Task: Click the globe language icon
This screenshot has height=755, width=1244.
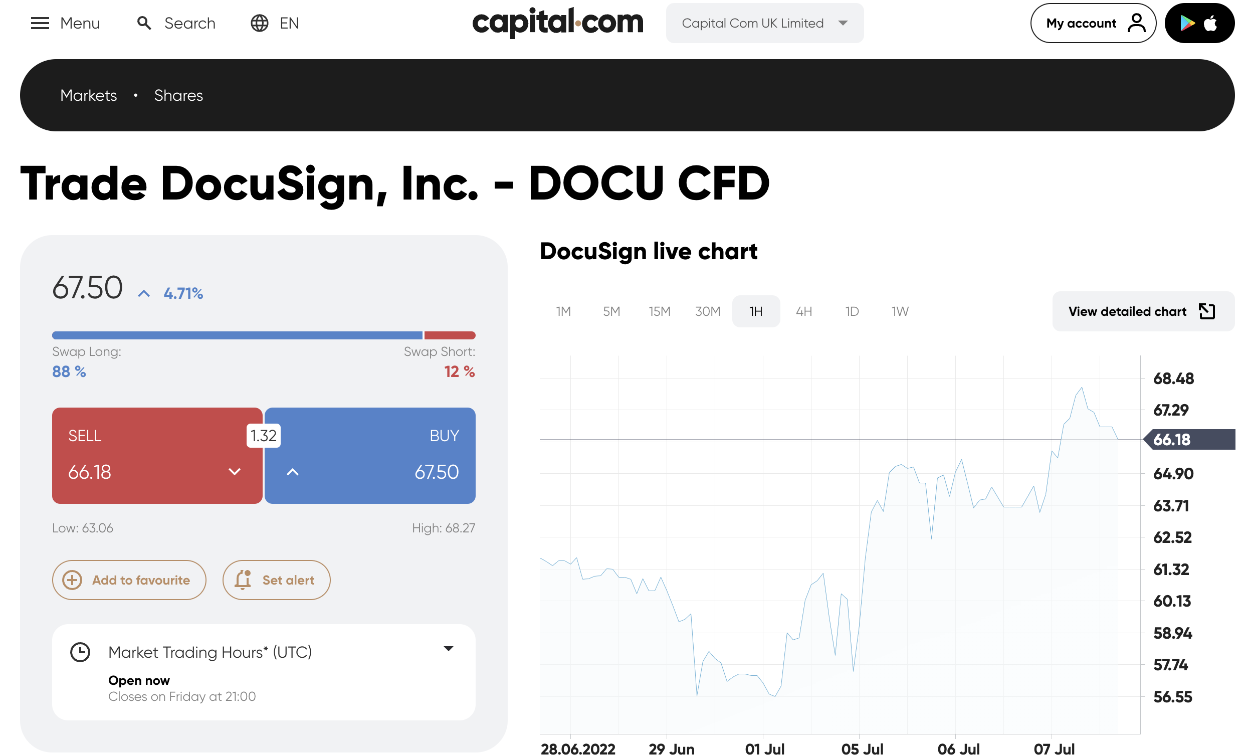Action: tap(260, 23)
